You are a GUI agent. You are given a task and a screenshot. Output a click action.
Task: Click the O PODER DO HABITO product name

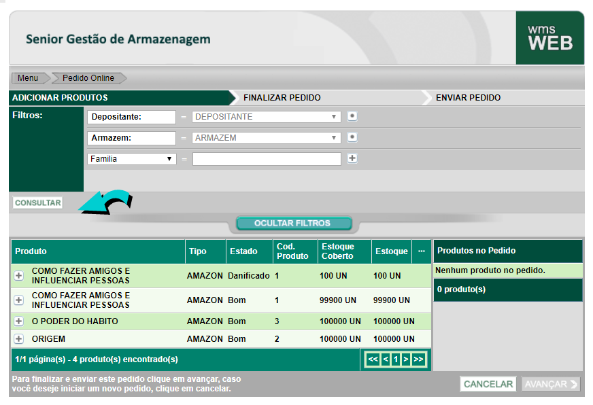75,321
